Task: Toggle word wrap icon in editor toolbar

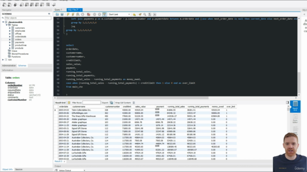Action: [154, 14]
